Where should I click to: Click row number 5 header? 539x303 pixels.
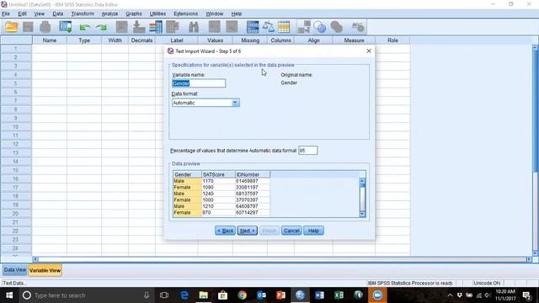tap(16, 83)
